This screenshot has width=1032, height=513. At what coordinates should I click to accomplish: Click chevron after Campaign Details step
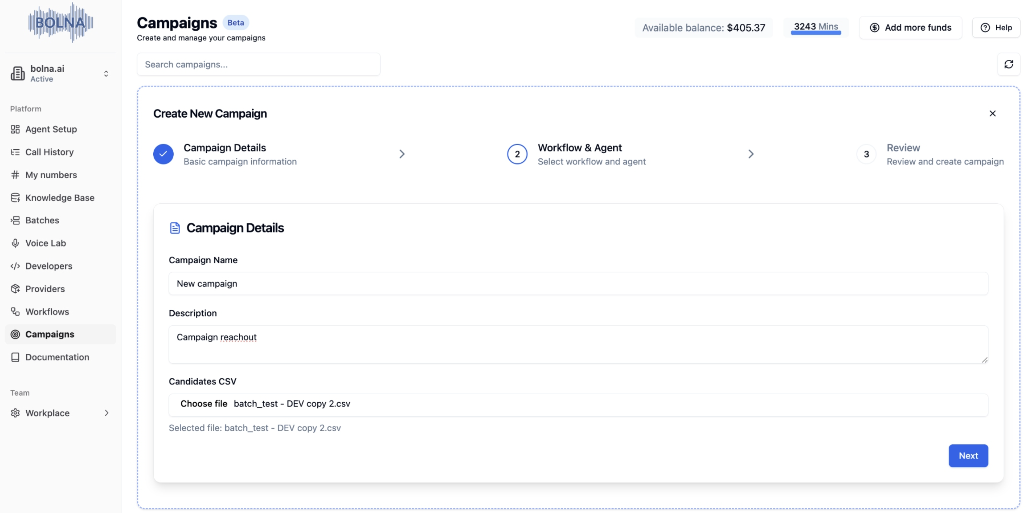coord(402,154)
